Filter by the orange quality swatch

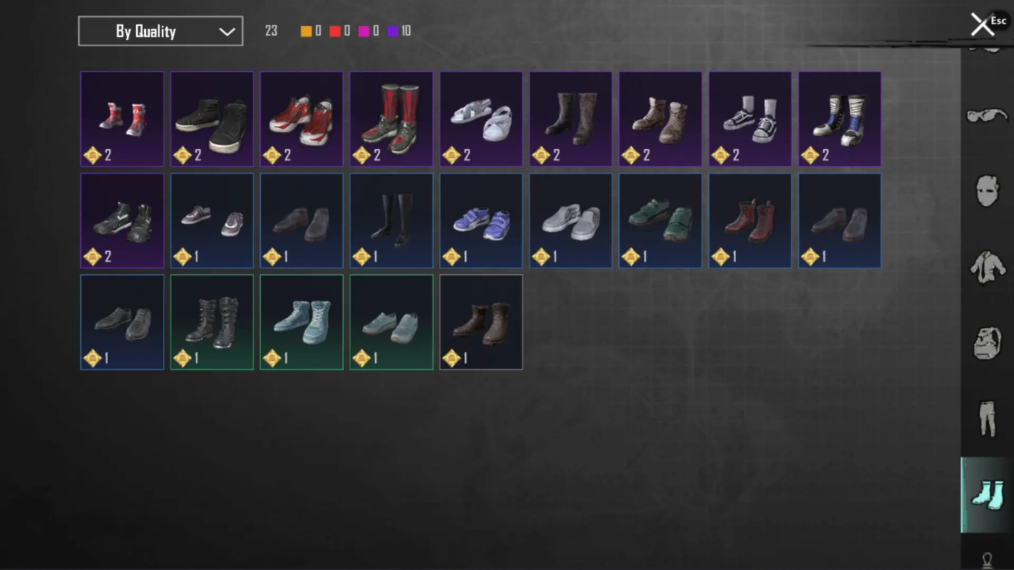(306, 31)
